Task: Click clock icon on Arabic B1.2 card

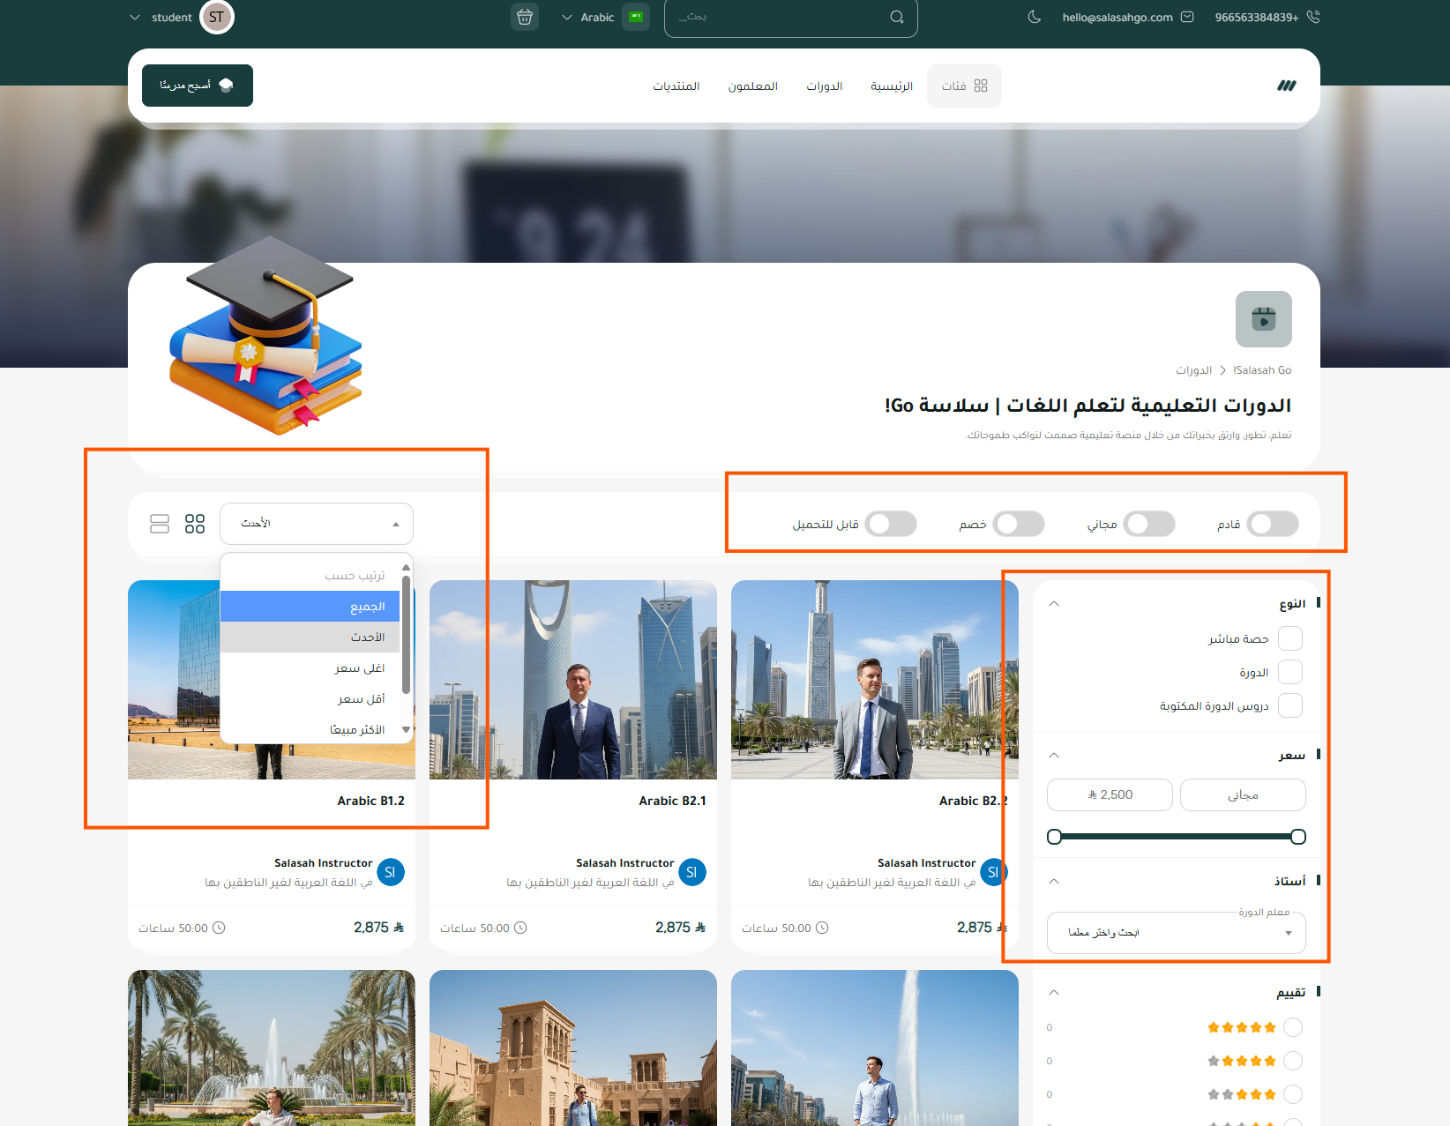Action: point(219,928)
